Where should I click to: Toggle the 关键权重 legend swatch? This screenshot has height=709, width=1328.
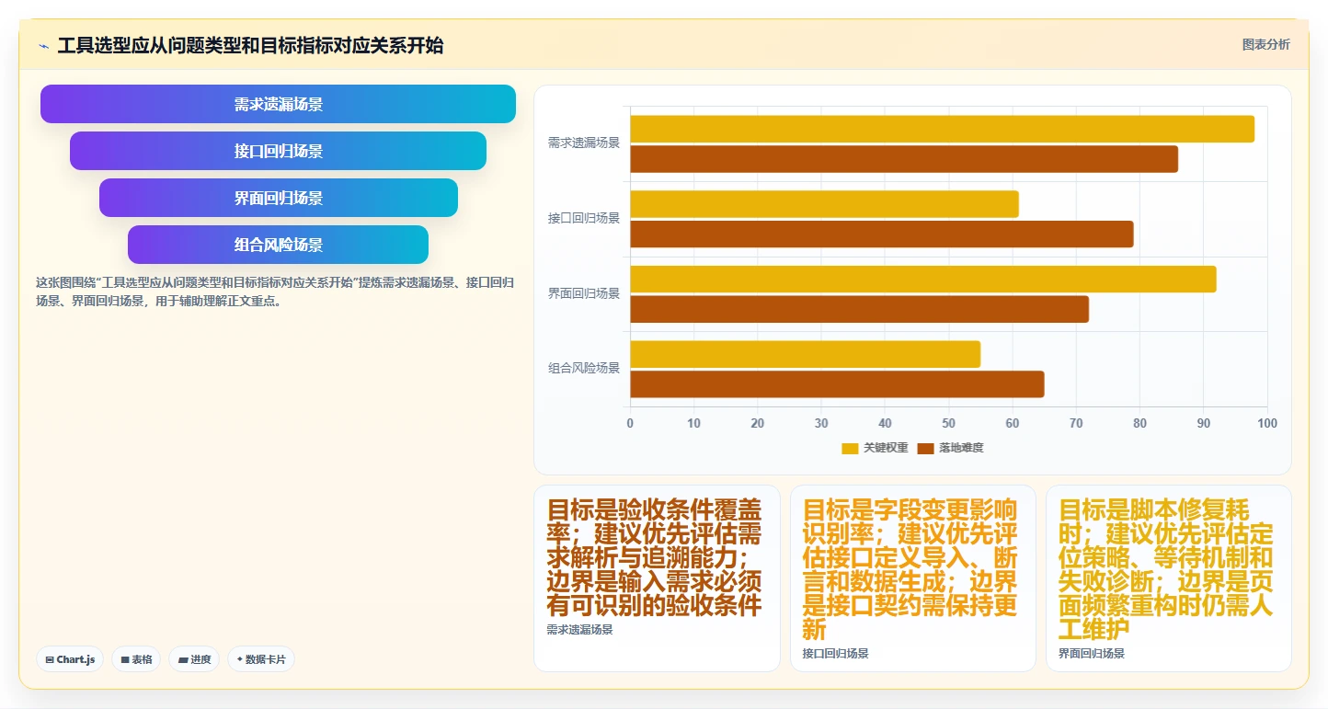850,449
